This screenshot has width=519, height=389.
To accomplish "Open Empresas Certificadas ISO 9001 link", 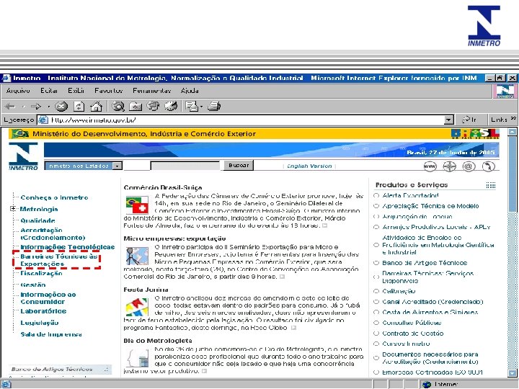I will (x=432, y=372).
